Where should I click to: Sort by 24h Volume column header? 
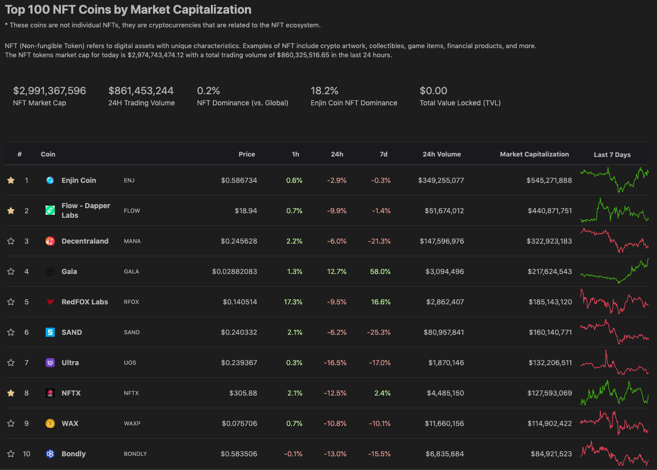[442, 154]
